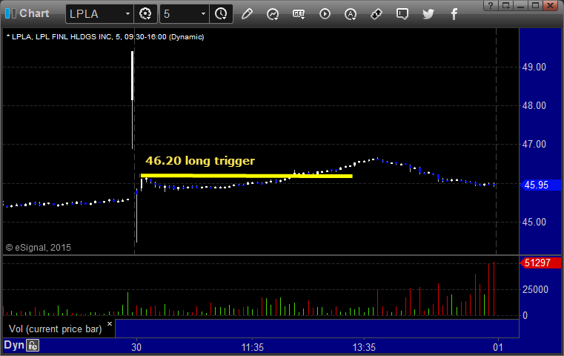
Task: Select the pencil drawing tool
Action: pyautogui.click(x=247, y=14)
